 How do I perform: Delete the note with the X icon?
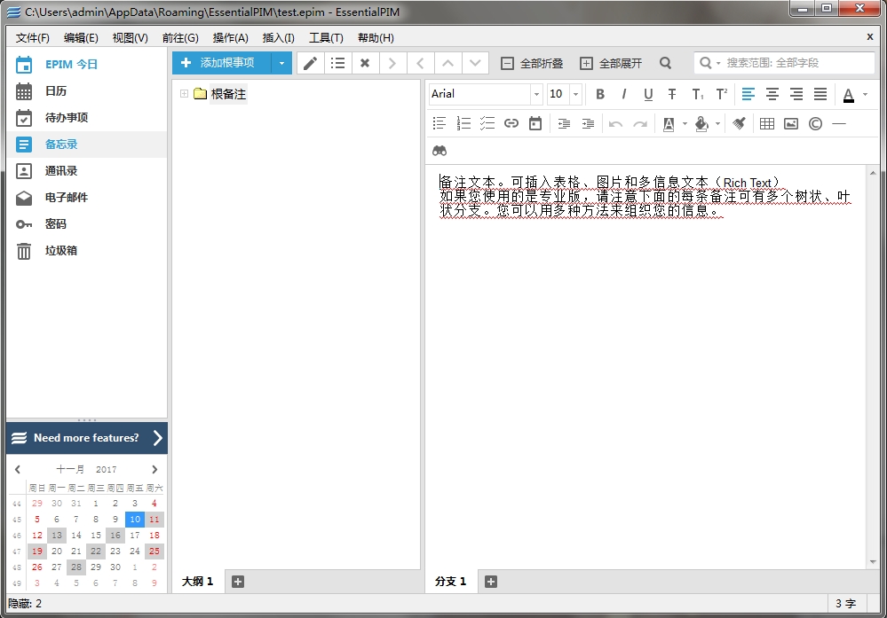click(x=364, y=63)
